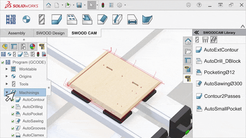This screenshot has width=246, height=138.
Task: Open the Home icon in top toolbar
Action: (49, 5)
